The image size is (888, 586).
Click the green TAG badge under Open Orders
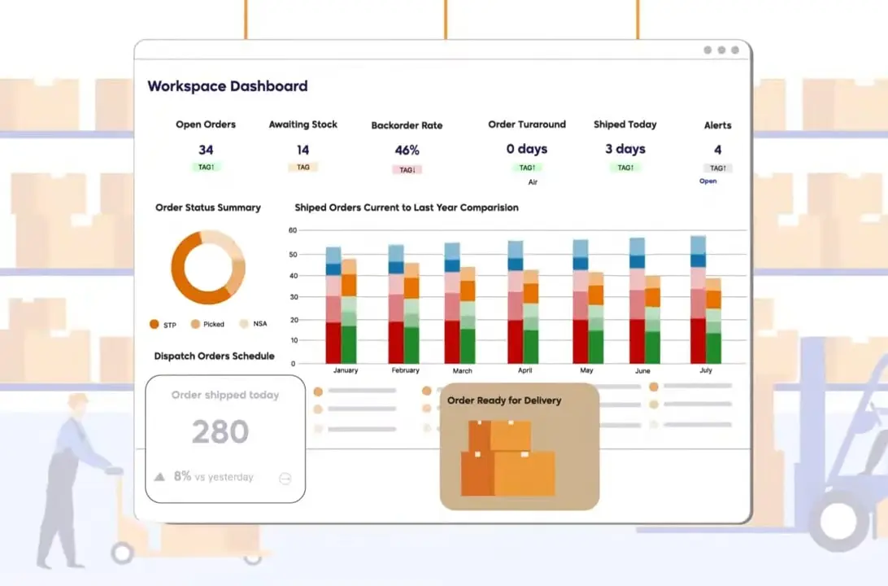206,166
